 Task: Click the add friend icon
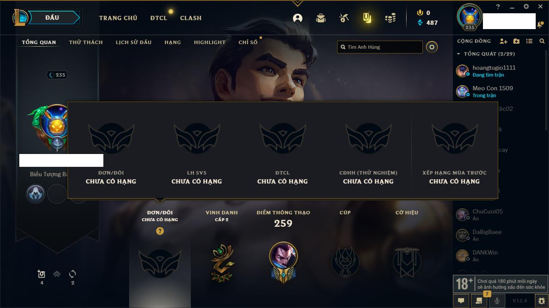click(504, 41)
